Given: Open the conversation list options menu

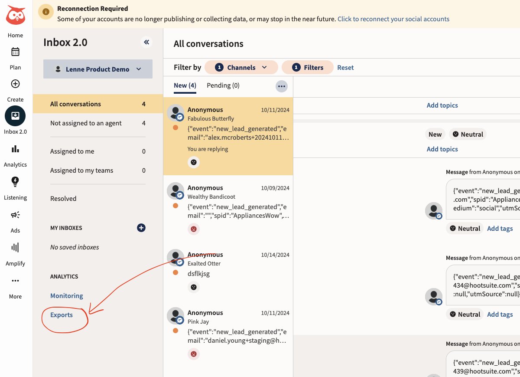Looking at the screenshot, I should click(282, 86).
